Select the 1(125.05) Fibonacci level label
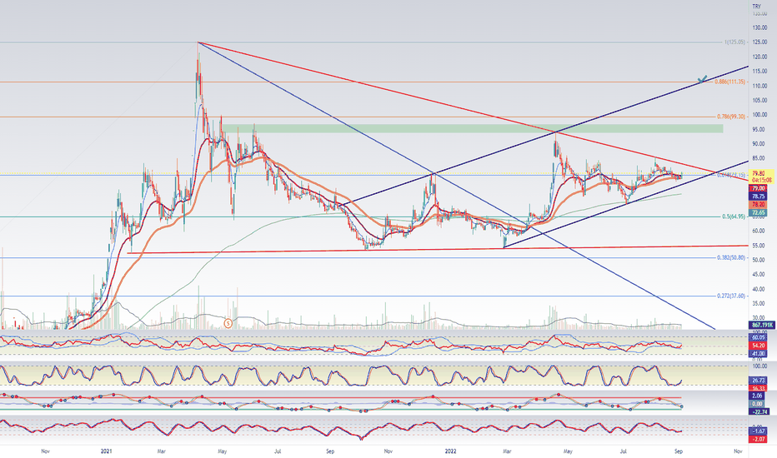 point(734,42)
